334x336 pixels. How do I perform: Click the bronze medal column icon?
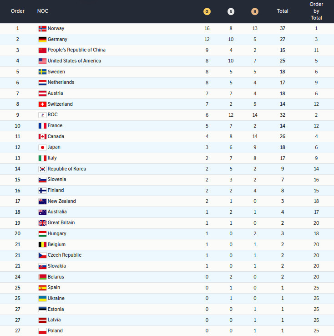coord(255,11)
